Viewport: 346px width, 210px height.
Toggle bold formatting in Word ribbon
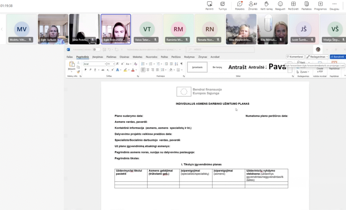[x=85, y=70]
